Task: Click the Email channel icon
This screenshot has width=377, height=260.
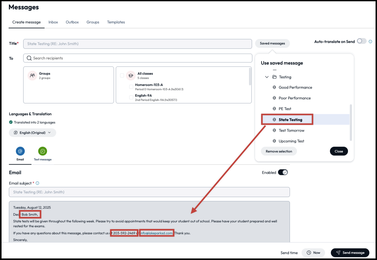Action: point(20,151)
